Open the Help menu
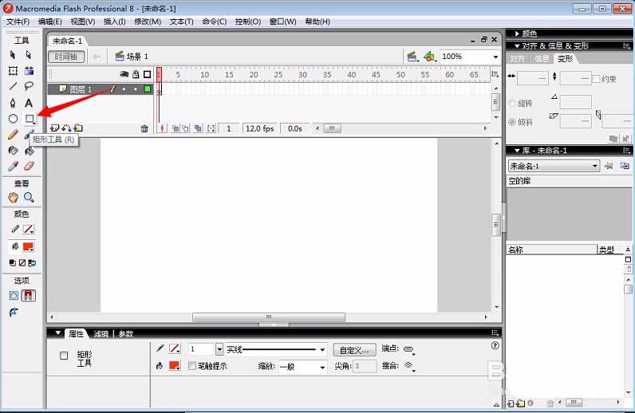 [x=317, y=22]
